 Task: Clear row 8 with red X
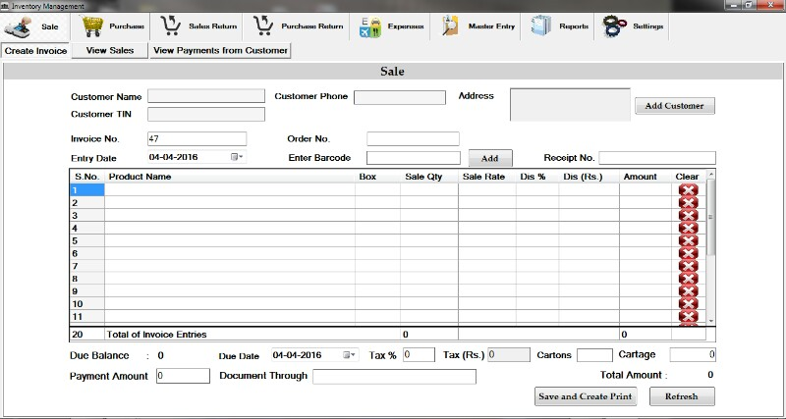[x=688, y=279]
